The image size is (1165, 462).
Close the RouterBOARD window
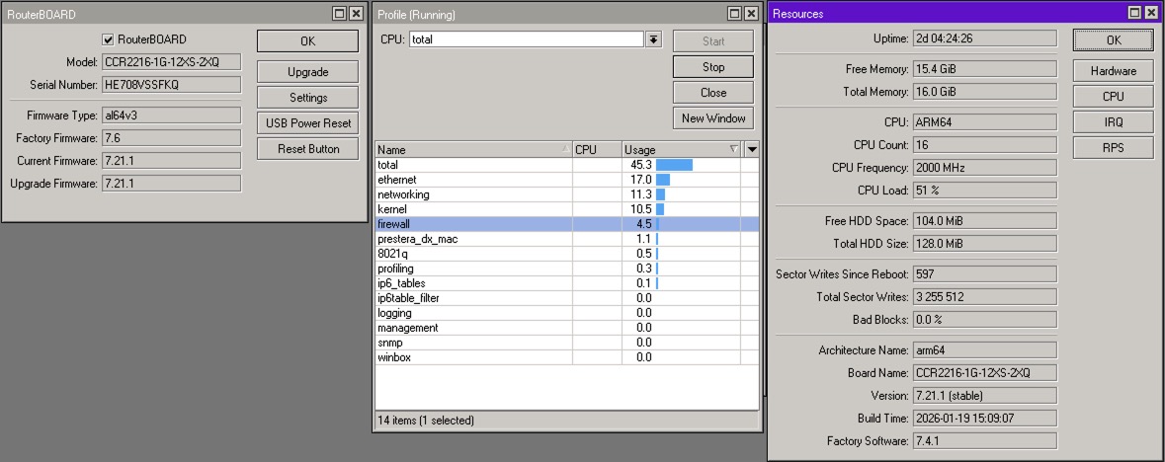(356, 14)
